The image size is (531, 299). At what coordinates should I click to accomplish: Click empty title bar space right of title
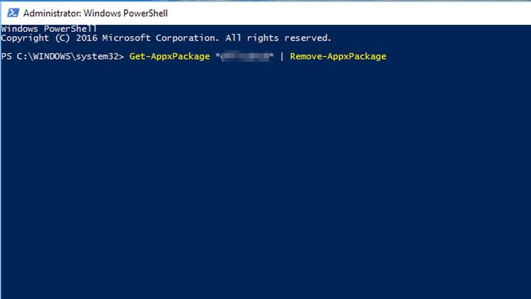pos(349,13)
